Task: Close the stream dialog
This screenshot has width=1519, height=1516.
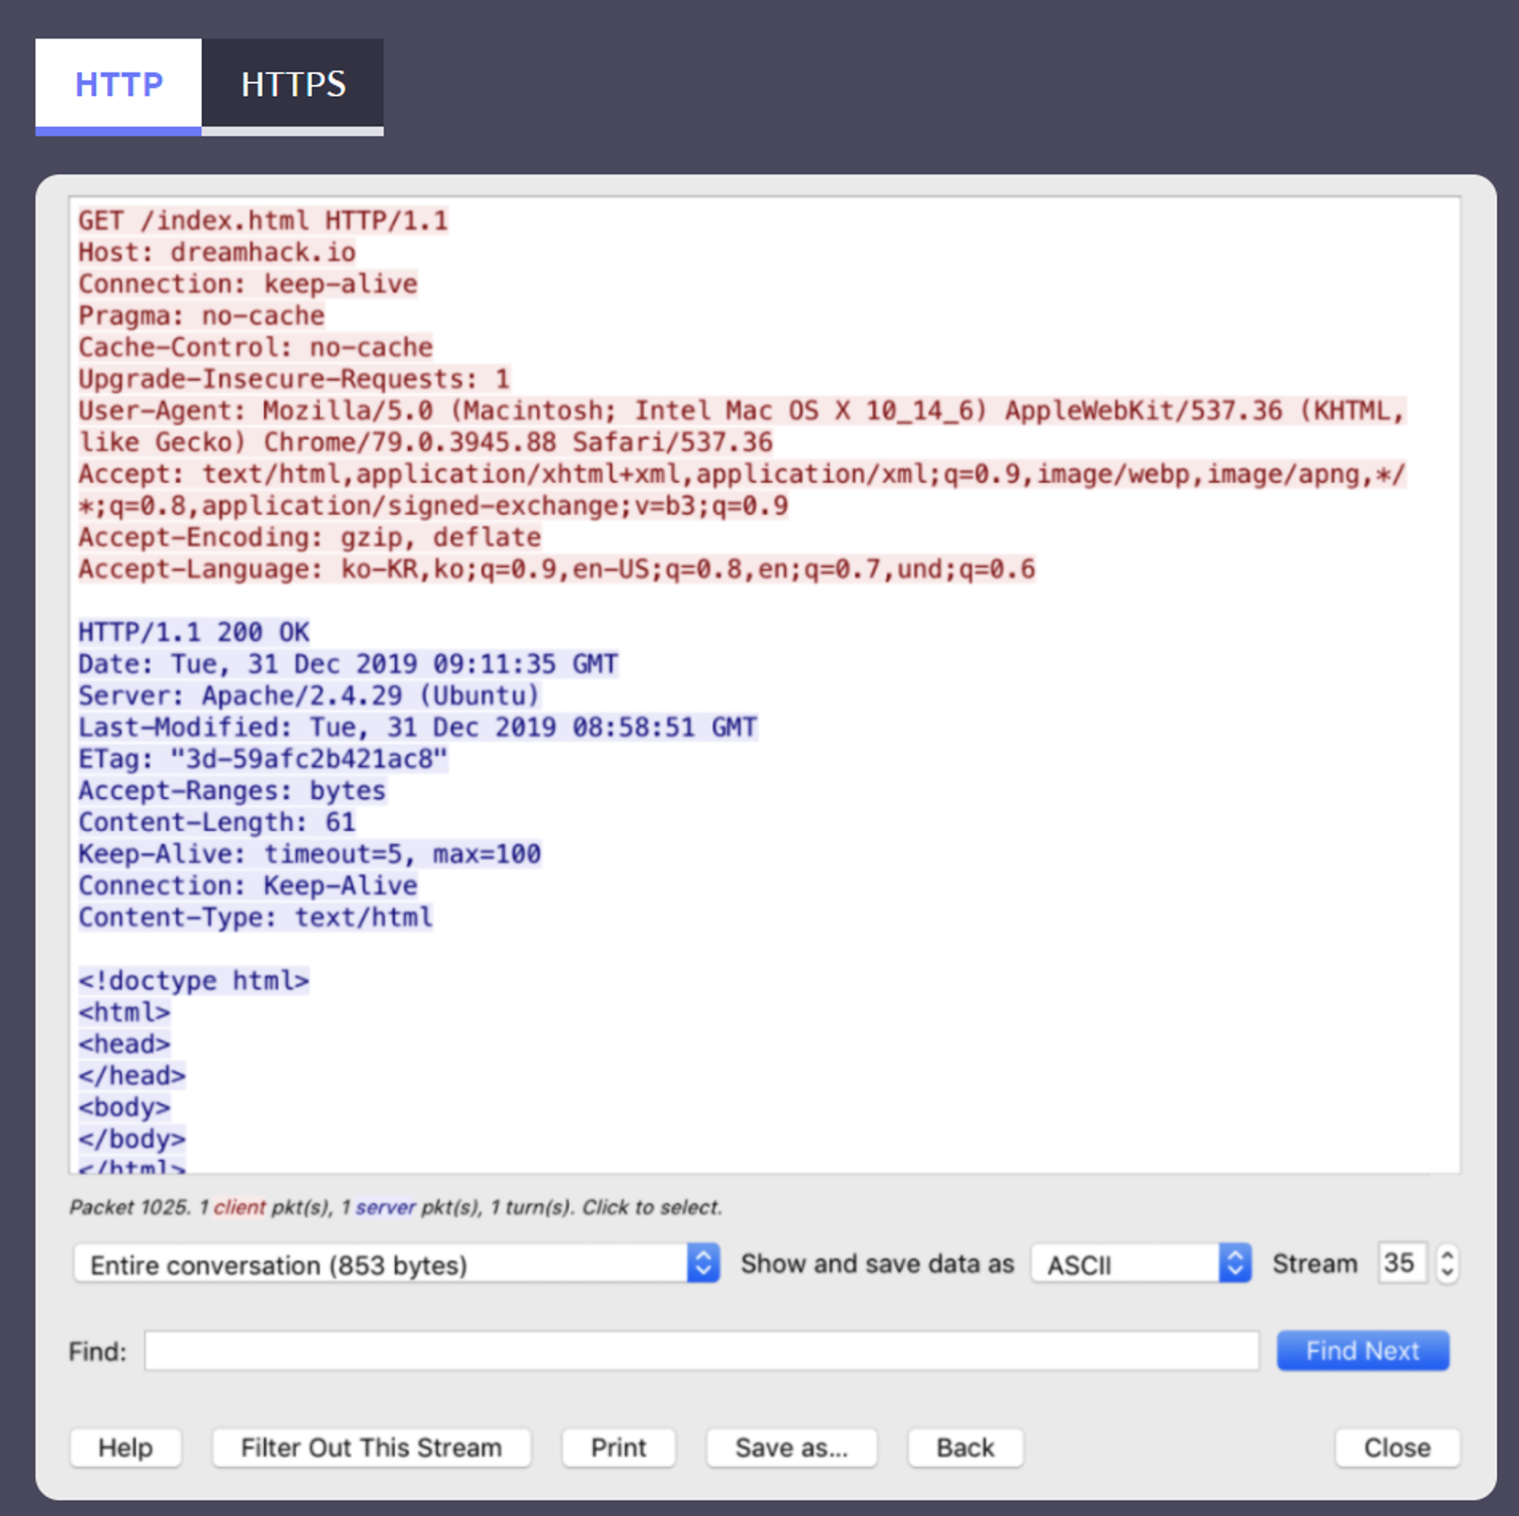Action: coord(1397,1448)
